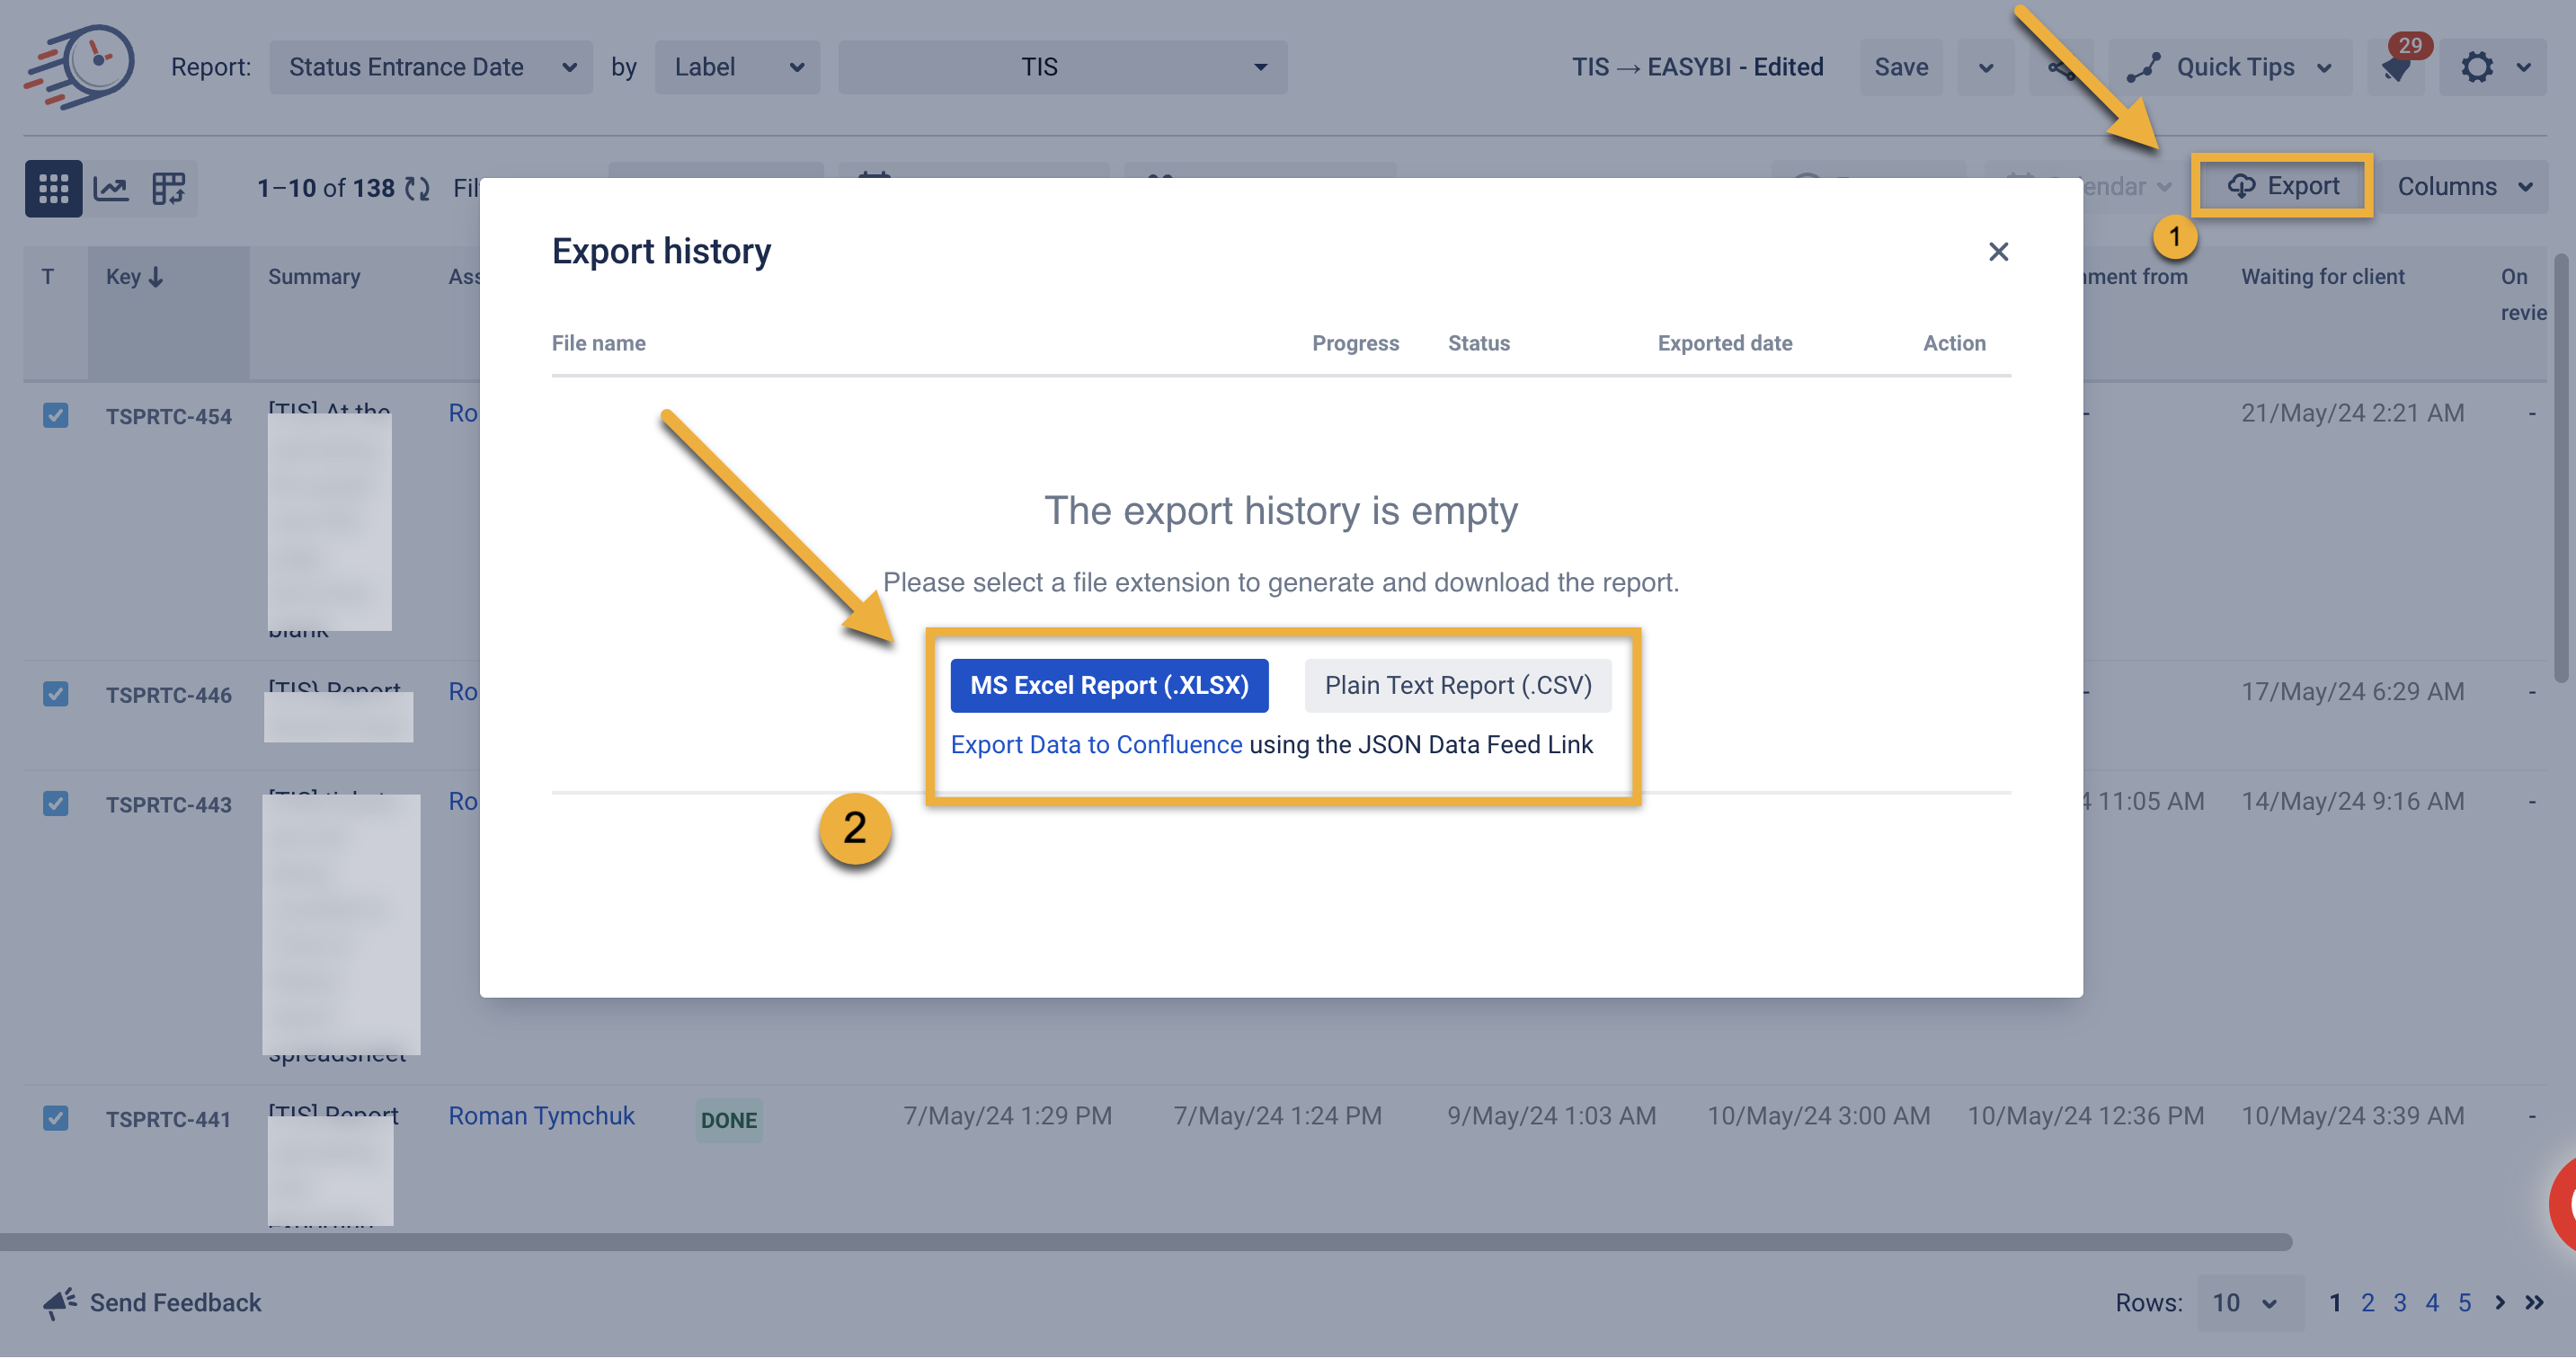Toggle checkbox for TSPRTC-454

(56, 415)
